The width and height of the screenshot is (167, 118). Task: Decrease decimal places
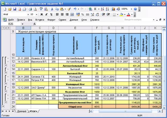coord(97,14)
